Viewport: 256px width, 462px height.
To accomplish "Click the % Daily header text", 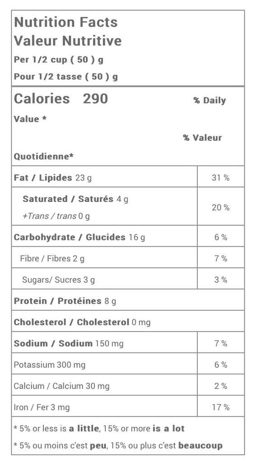I will [x=209, y=101].
